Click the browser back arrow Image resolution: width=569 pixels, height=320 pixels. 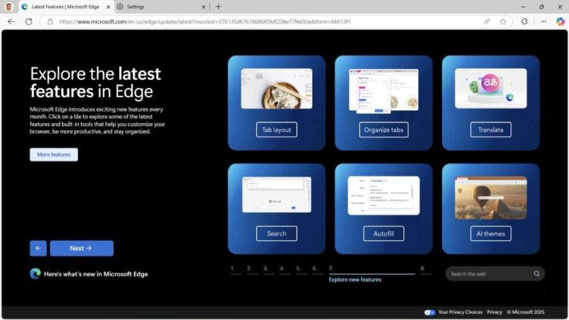pos(11,21)
